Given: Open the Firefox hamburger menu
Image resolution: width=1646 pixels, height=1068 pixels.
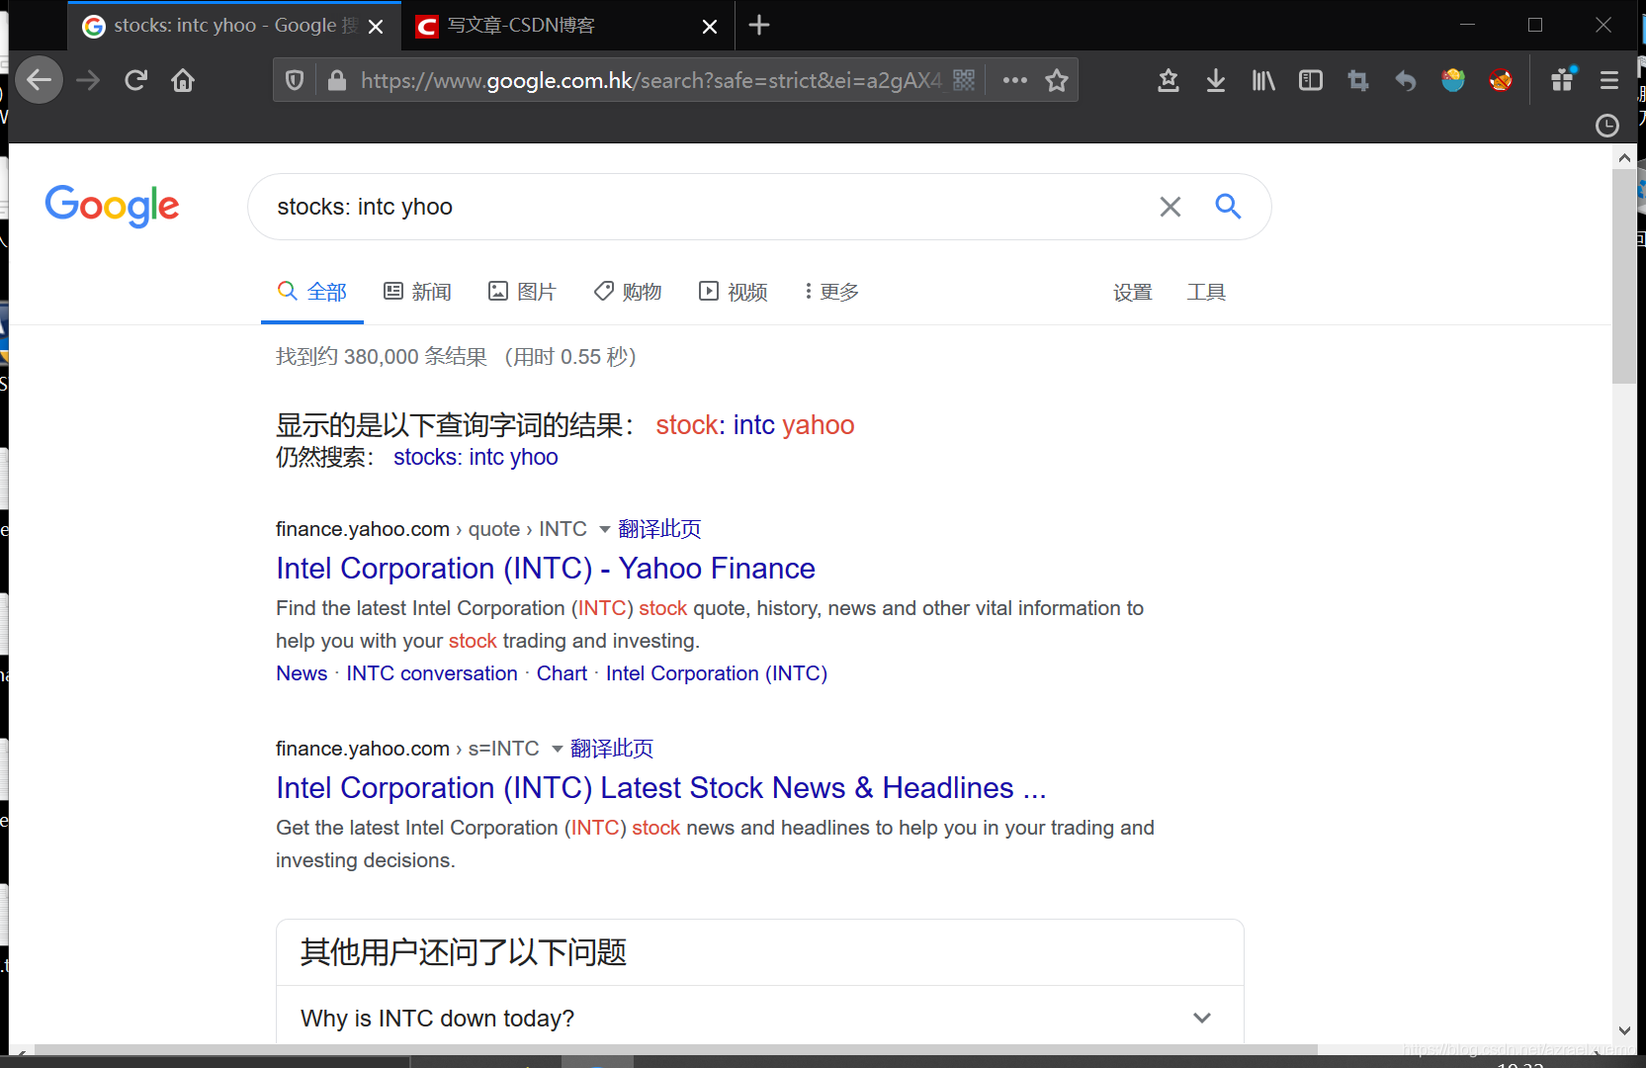Looking at the screenshot, I should [x=1609, y=80].
